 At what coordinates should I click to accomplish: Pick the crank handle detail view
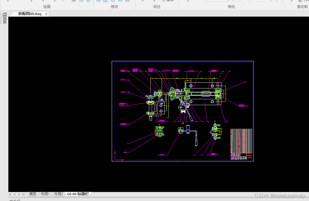(188, 136)
